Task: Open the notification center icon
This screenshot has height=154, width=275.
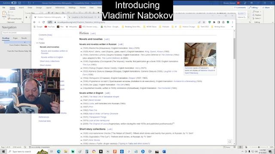Action: pyautogui.click(x=270, y=151)
